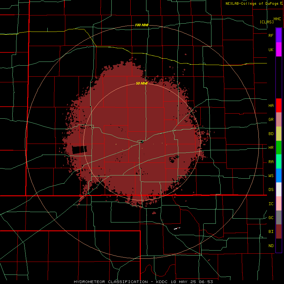Click the "GC" legend label
Viewport: 284px width, 284px height.
point(271,218)
